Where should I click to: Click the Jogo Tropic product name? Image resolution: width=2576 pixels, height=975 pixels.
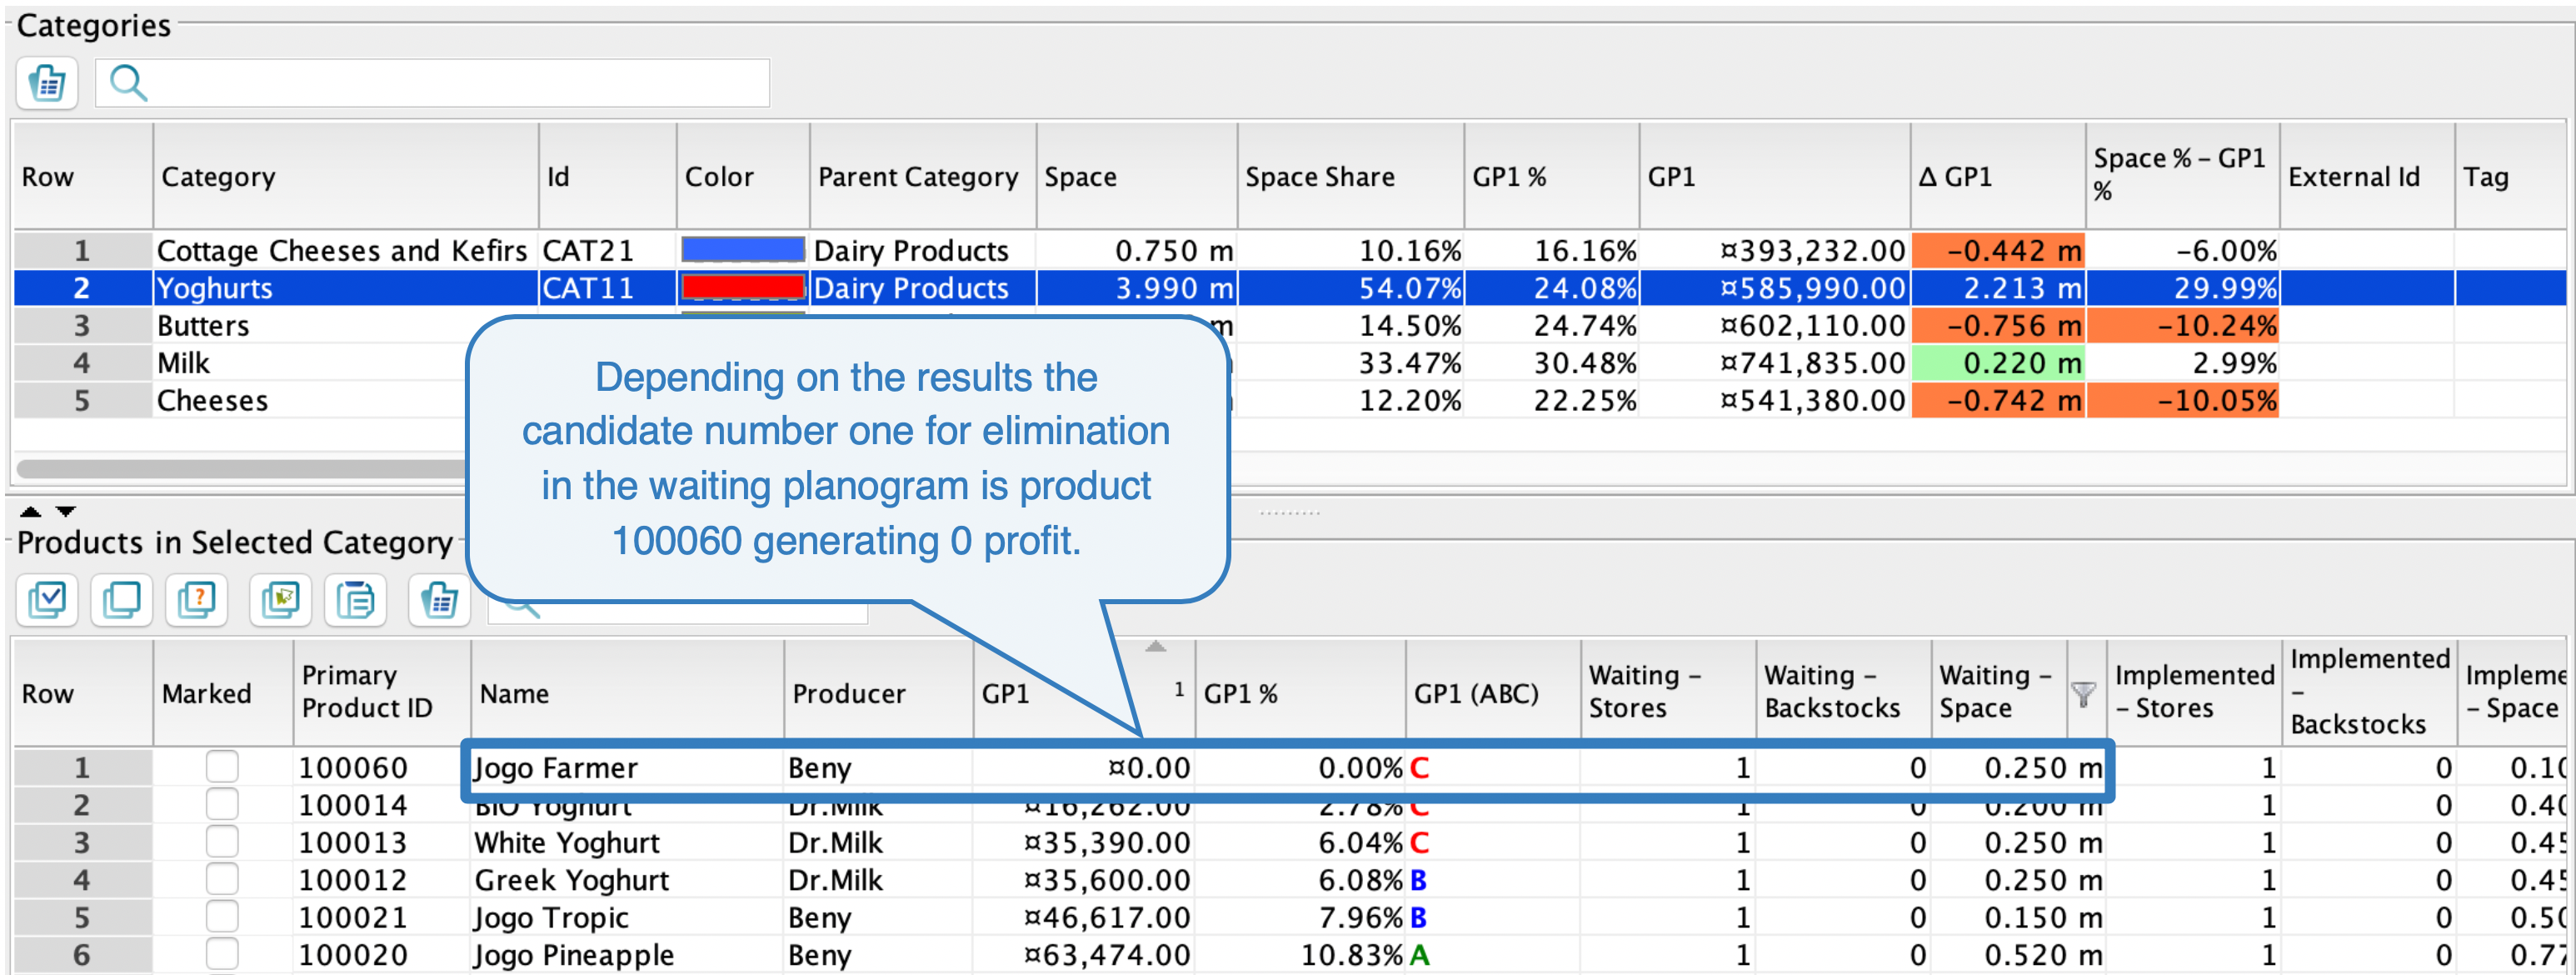point(551,917)
